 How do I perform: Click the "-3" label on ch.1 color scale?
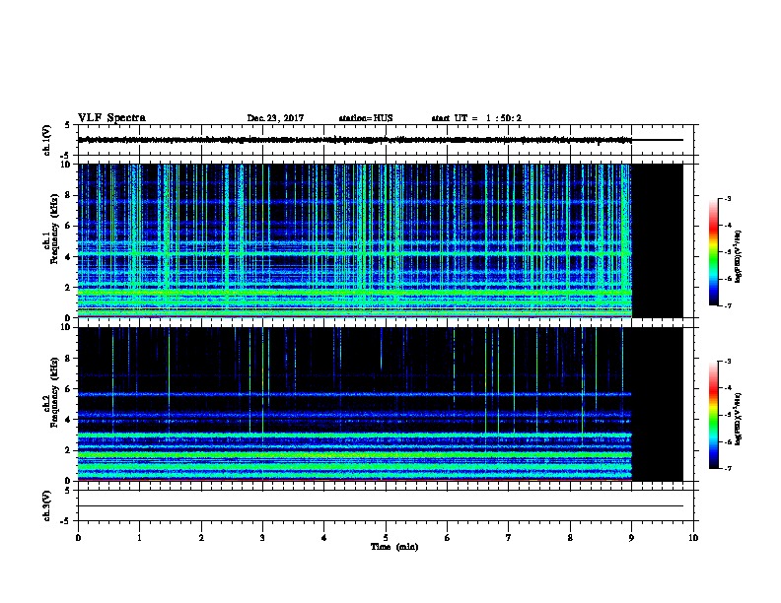pyautogui.click(x=727, y=198)
